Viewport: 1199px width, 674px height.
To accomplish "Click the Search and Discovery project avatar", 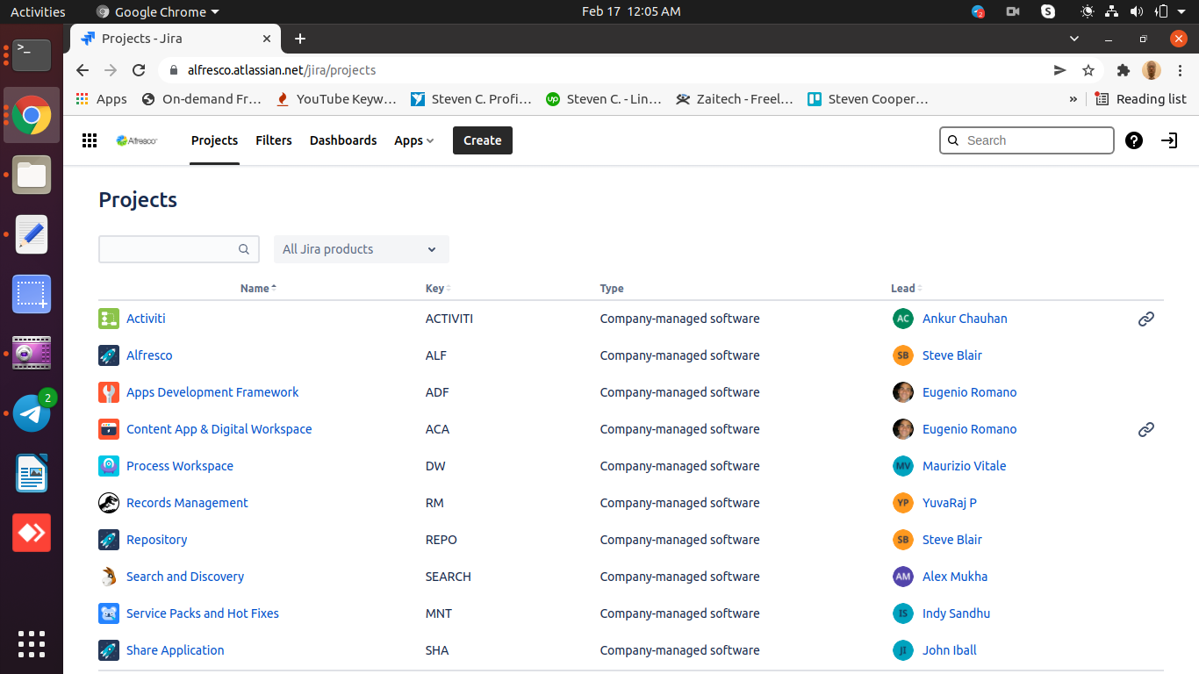I will 109,577.
